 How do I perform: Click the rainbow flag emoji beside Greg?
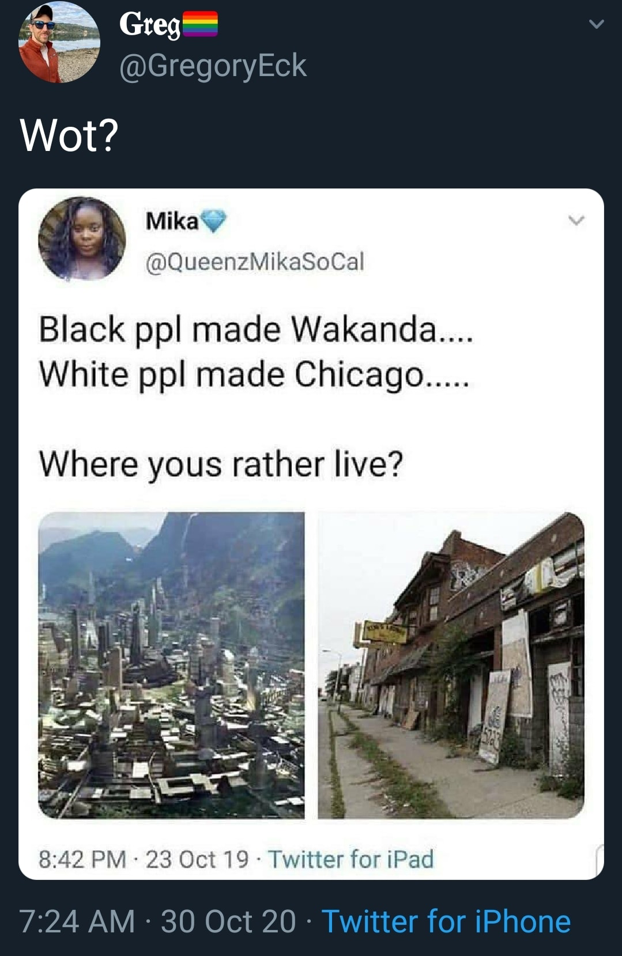200,24
